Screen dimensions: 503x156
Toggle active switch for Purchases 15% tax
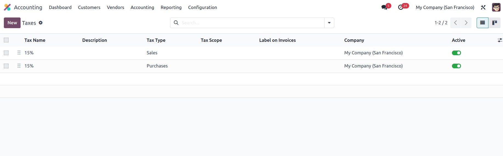(x=456, y=66)
